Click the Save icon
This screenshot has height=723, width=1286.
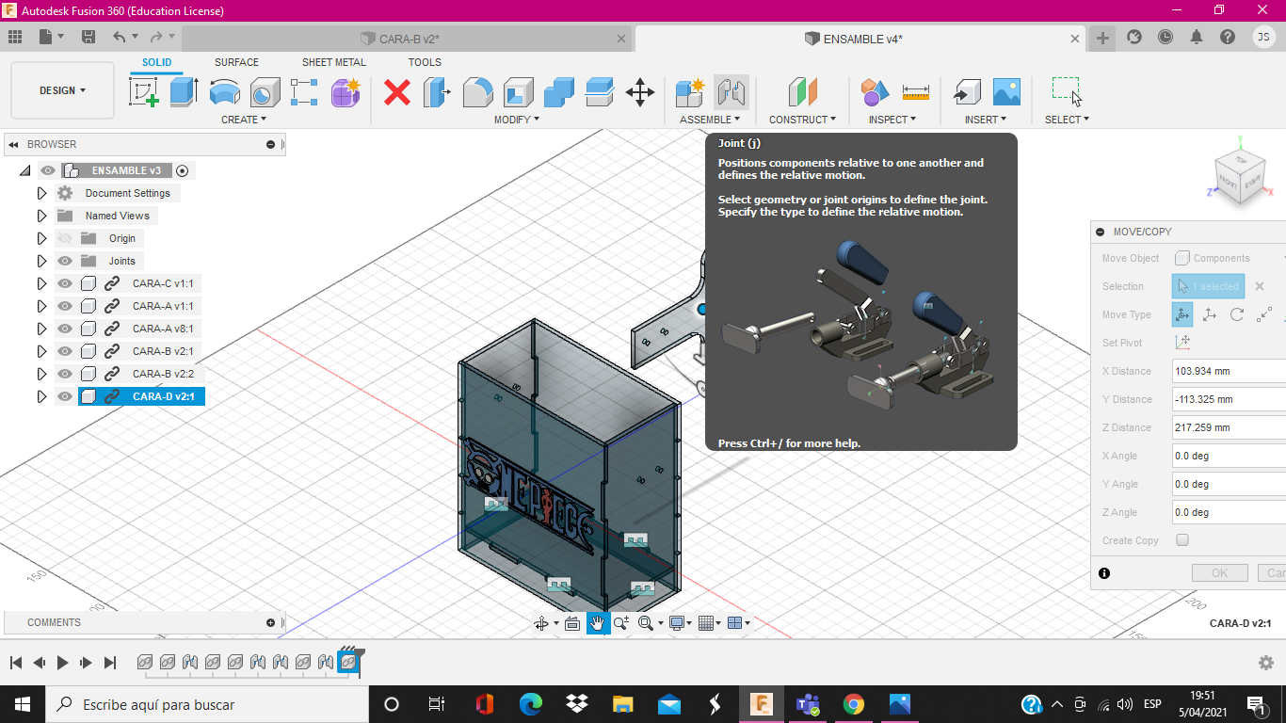88,37
